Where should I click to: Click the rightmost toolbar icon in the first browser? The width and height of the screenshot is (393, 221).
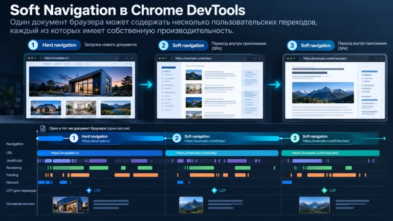[x=132, y=58]
